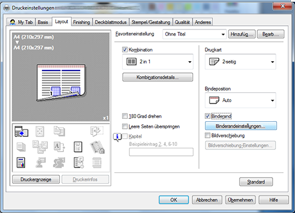Click the greyed Druckerinfos button
295x213 pixels.
point(85,179)
